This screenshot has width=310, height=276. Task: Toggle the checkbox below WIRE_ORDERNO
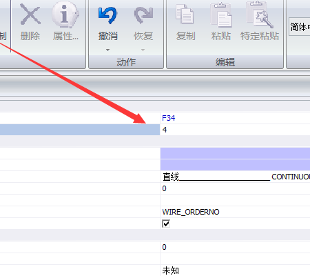(166, 224)
